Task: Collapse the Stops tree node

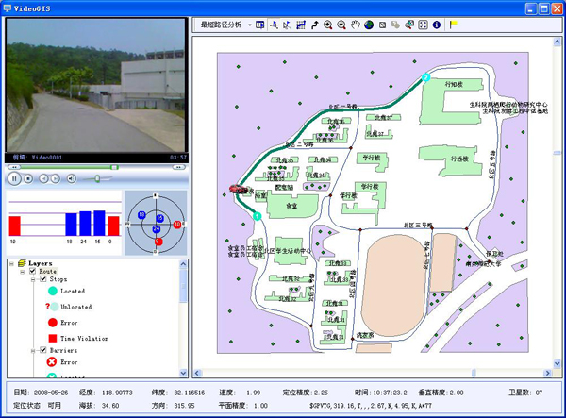Action: (x=33, y=279)
